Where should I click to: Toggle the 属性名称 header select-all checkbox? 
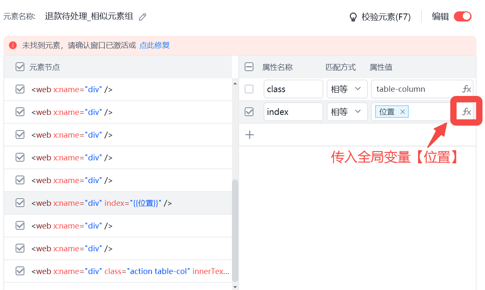pyautogui.click(x=249, y=67)
